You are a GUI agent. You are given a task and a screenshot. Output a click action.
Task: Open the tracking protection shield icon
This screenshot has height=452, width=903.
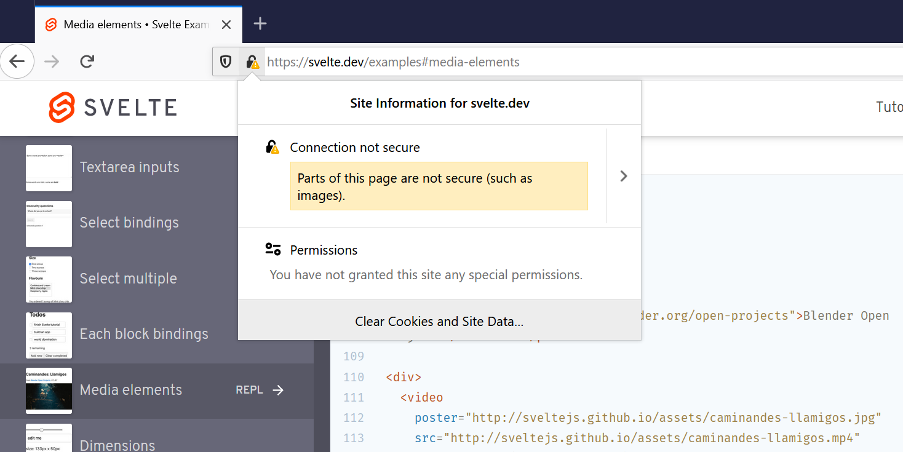pos(226,61)
